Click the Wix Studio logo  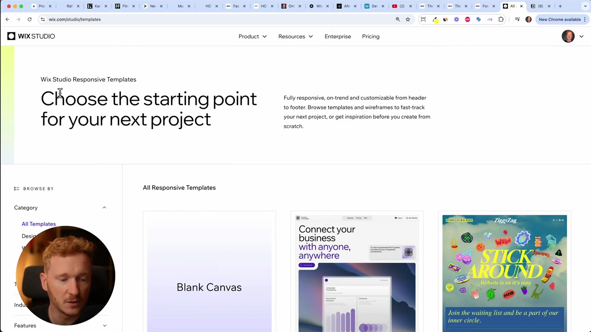pos(31,36)
